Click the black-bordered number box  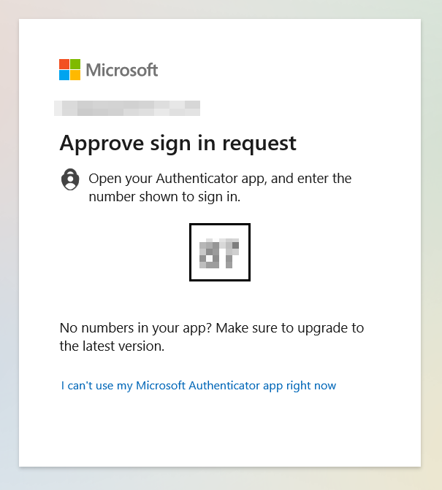coord(220,252)
